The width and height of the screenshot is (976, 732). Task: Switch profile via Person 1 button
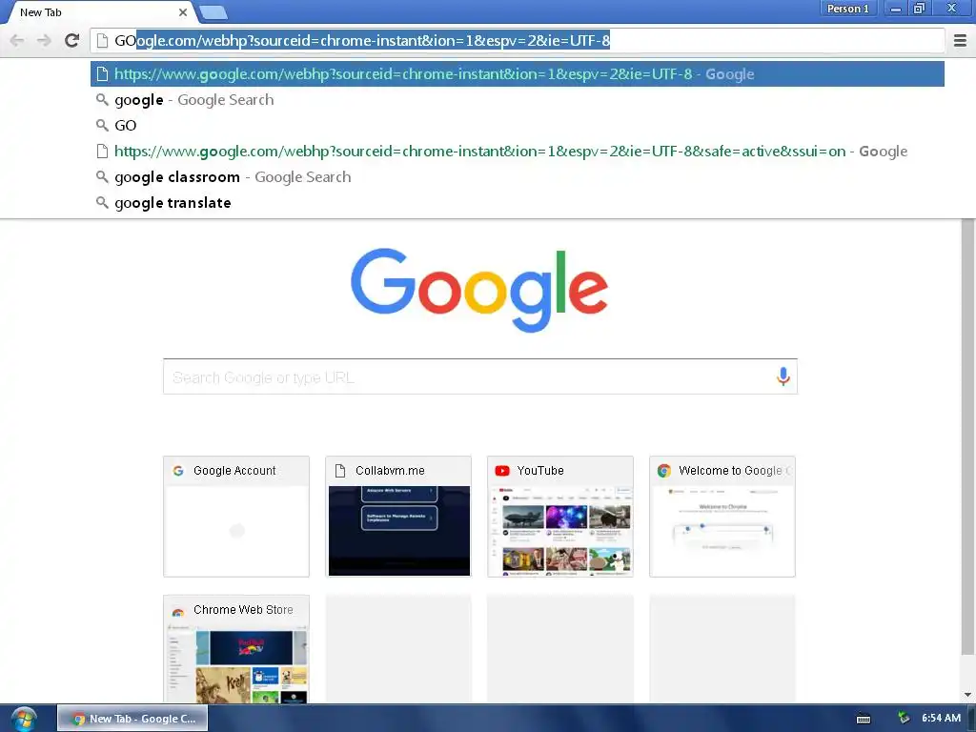point(847,9)
